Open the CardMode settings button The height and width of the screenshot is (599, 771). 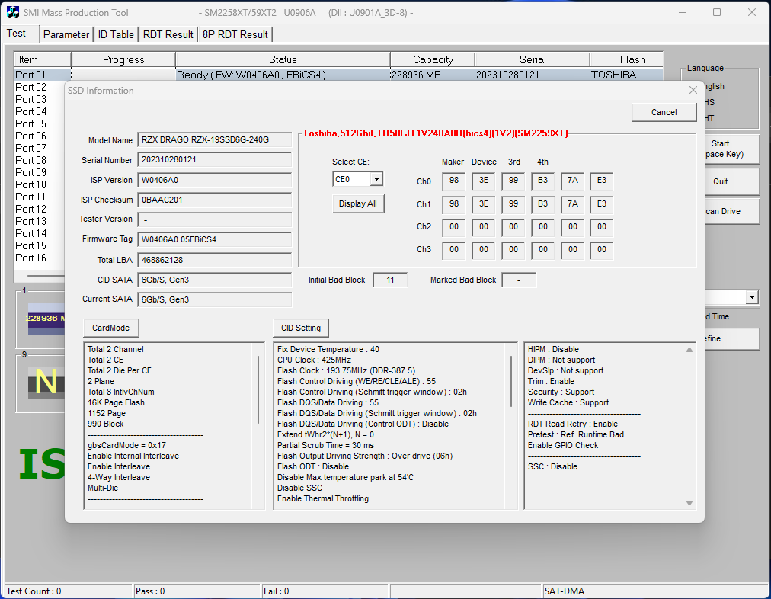tap(110, 328)
